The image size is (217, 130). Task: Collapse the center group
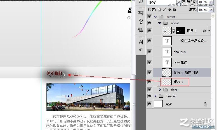coord(155,17)
